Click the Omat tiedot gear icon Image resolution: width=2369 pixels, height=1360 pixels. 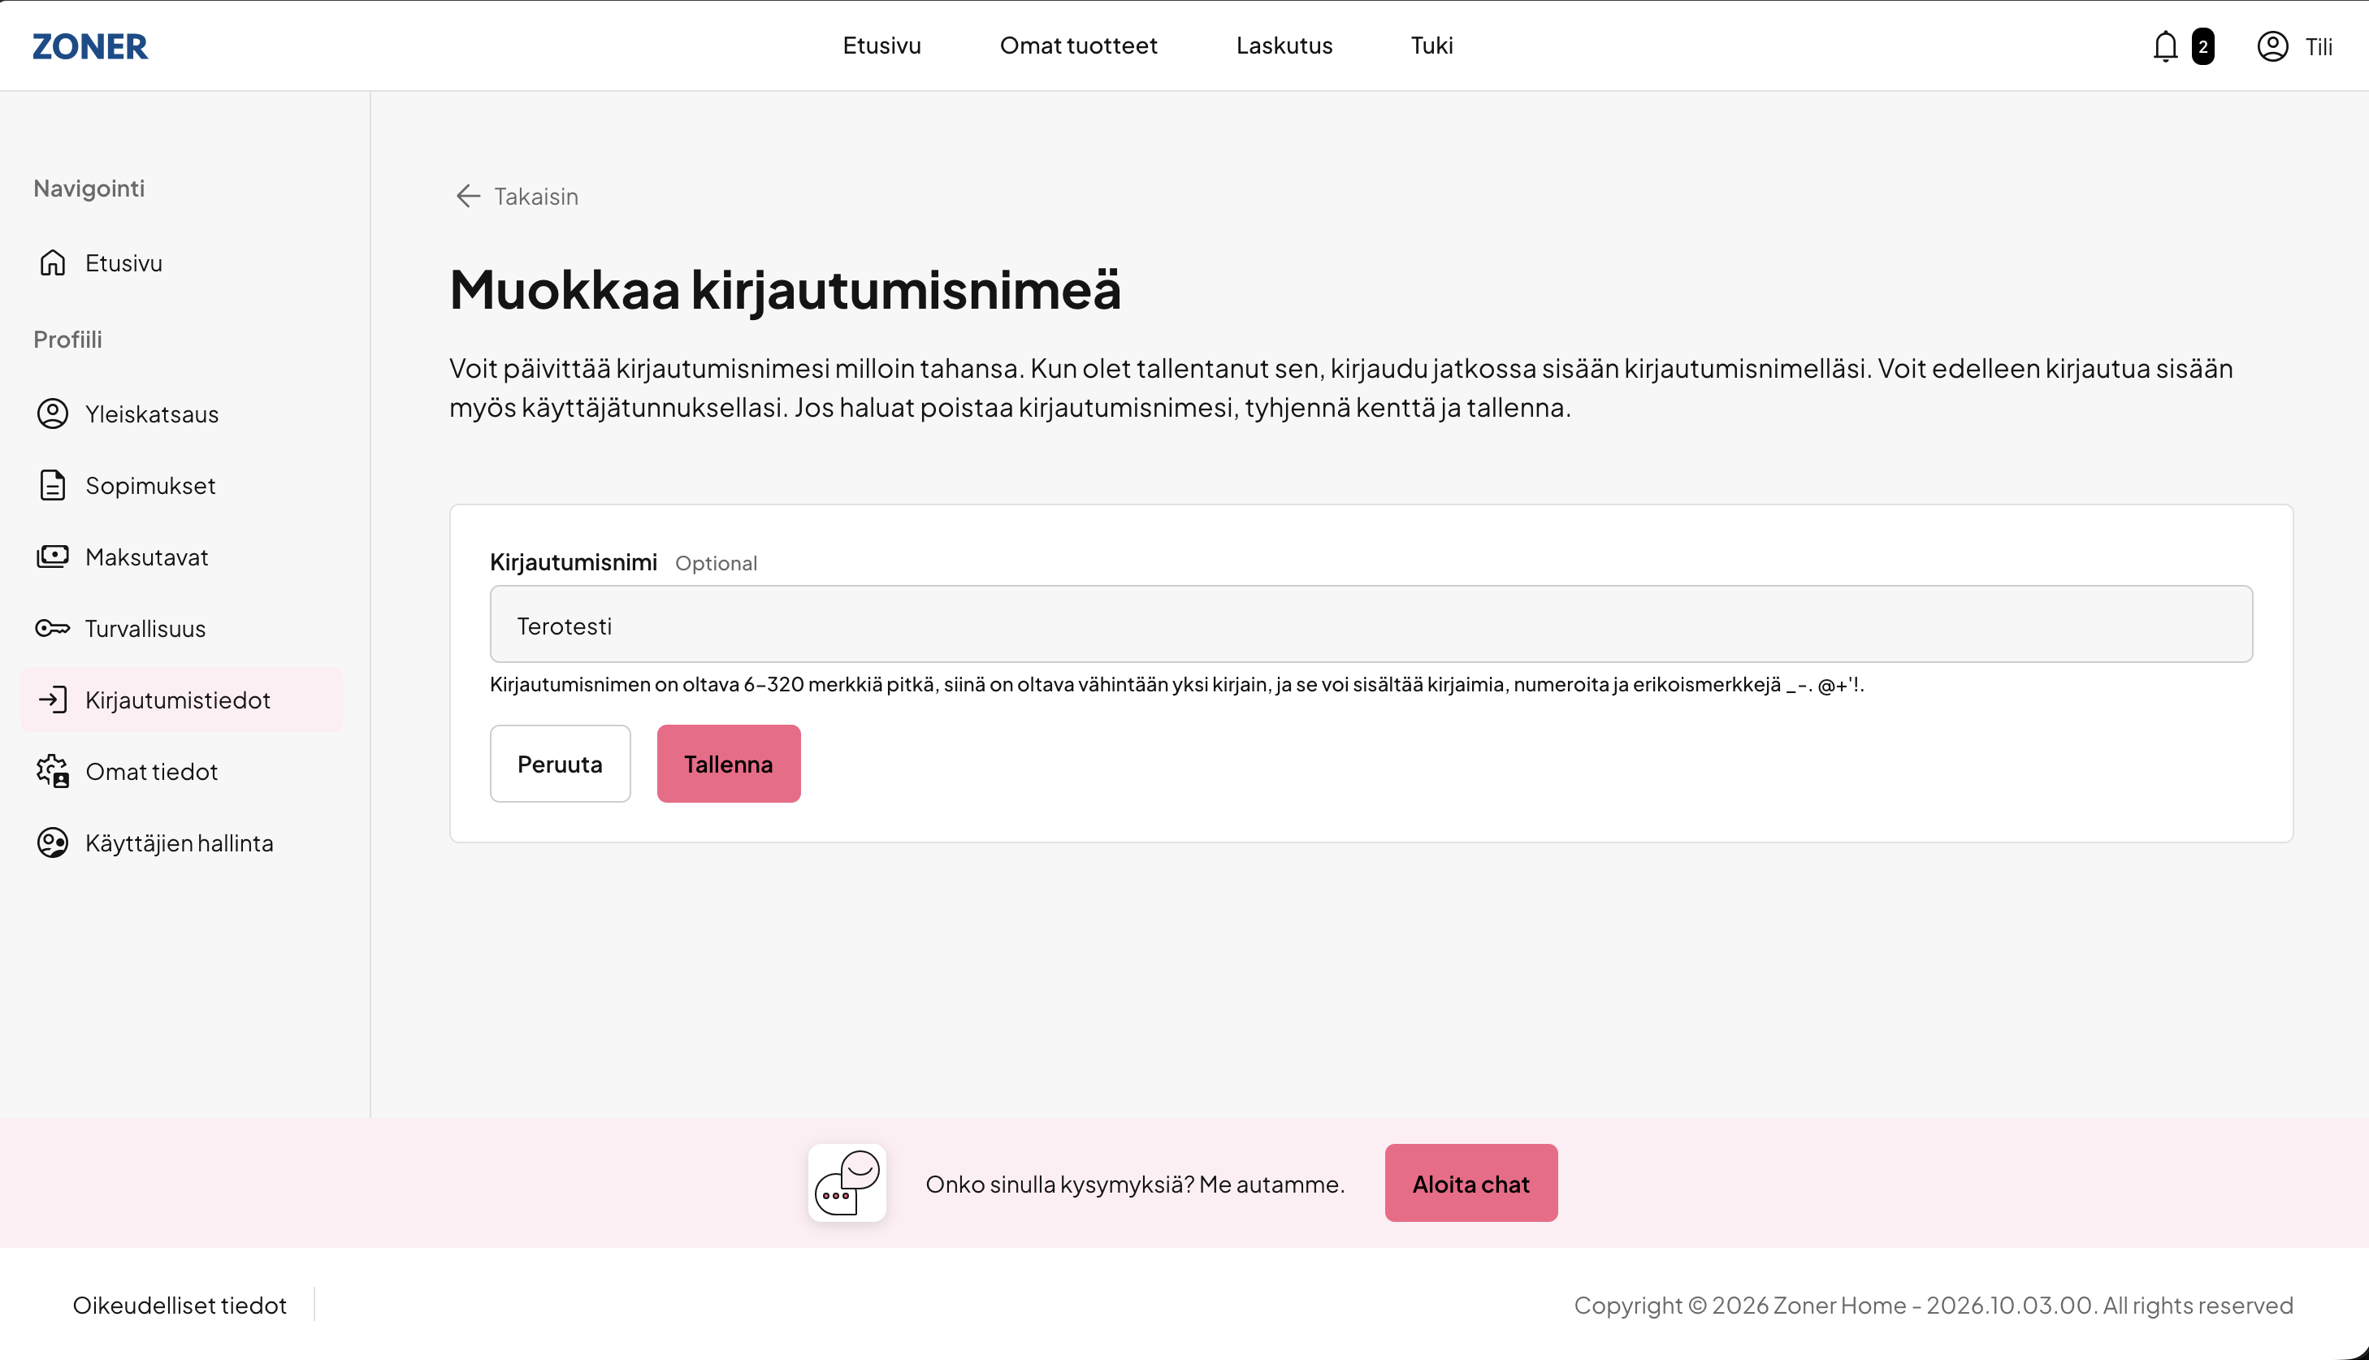[52, 771]
